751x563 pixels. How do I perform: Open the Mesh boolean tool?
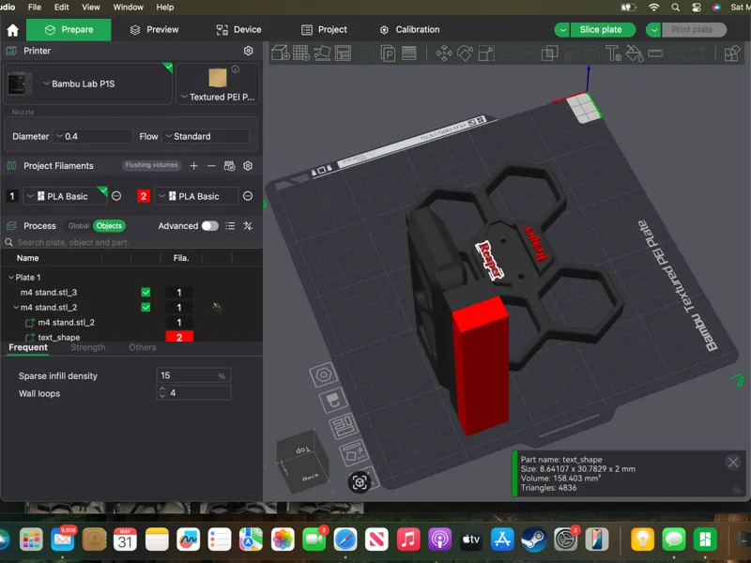click(x=549, y=53)
